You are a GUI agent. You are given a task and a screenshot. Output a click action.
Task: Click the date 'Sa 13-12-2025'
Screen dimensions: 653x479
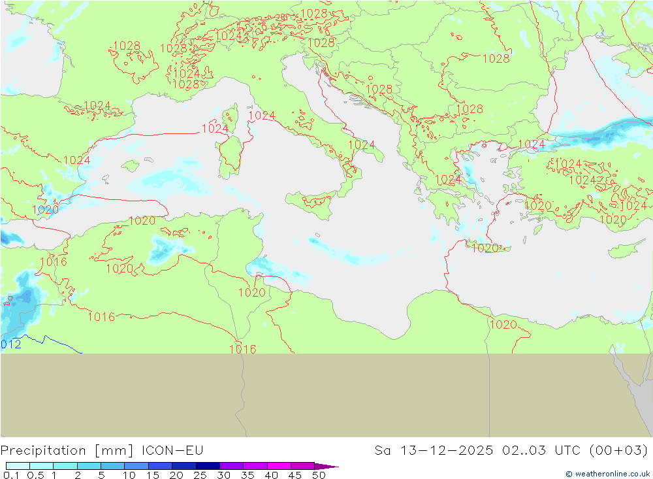click(434, 451)
